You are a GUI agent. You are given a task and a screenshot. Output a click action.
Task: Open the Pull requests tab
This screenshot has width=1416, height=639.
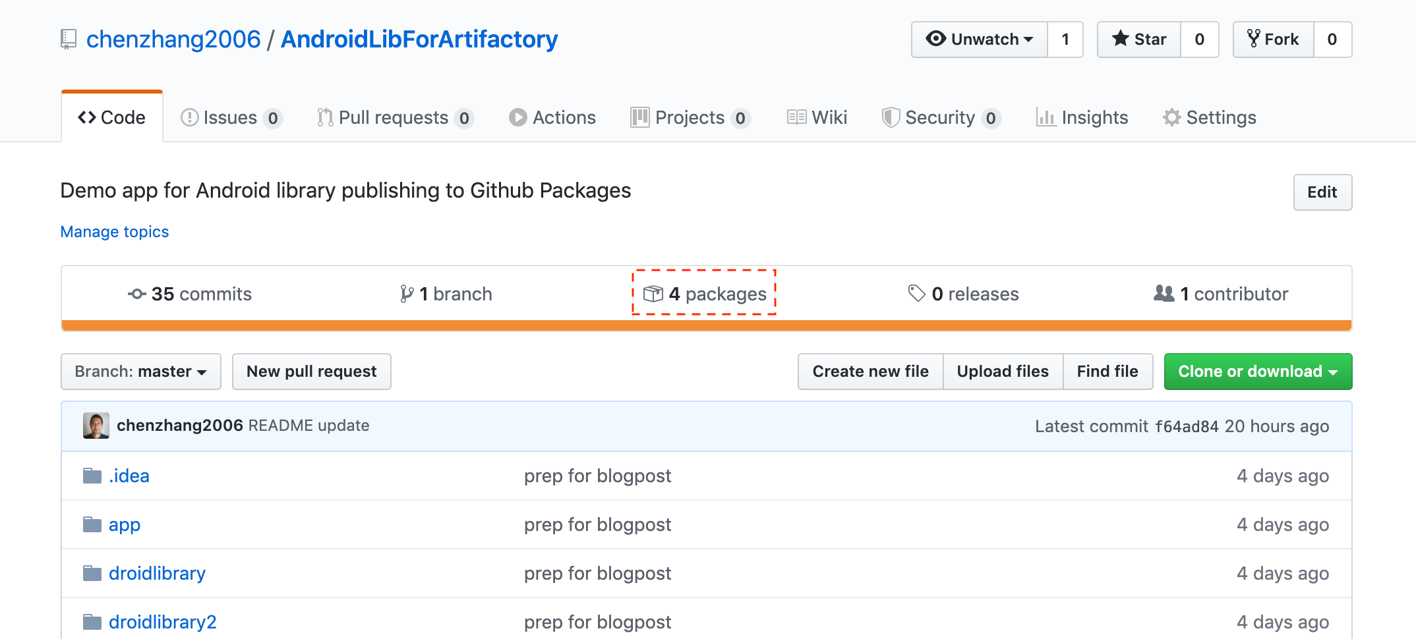pyautogui.click(x=394, y=117)
